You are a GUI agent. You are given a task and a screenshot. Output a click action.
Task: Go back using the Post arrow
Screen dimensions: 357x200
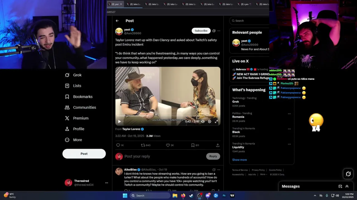117,21
